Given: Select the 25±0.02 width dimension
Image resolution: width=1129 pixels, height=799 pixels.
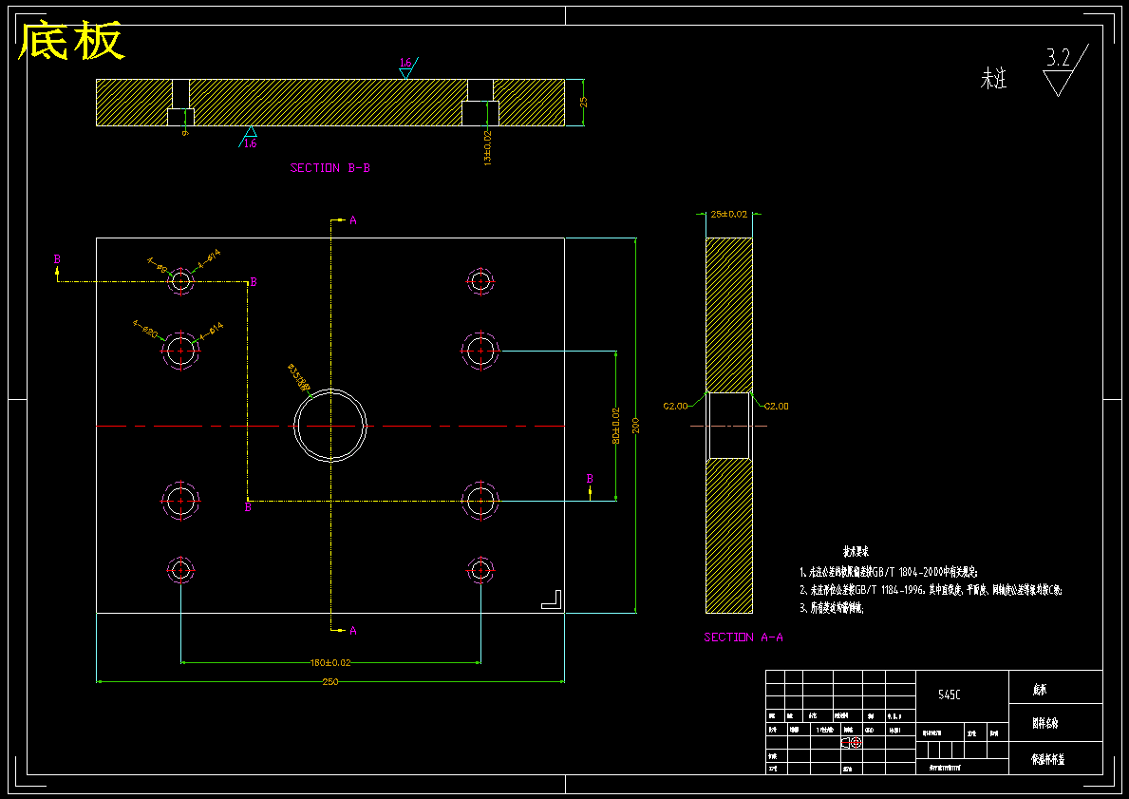Looking at the screenshot, I should click(728, 214).
